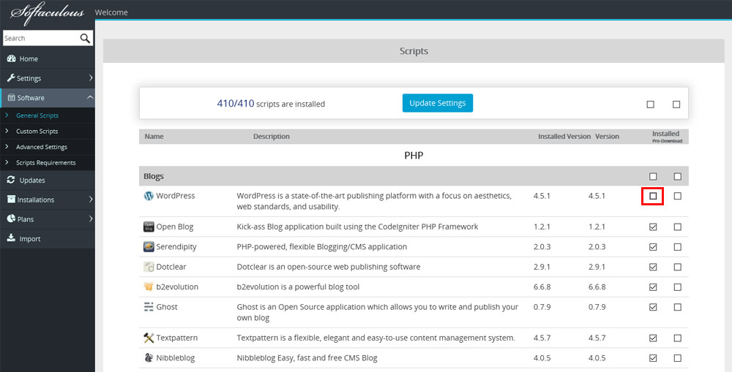Image resolution: width=732 pixels, height=372 pixels.
Task: Go to the Updates menu item
Action: pos(32,180)
